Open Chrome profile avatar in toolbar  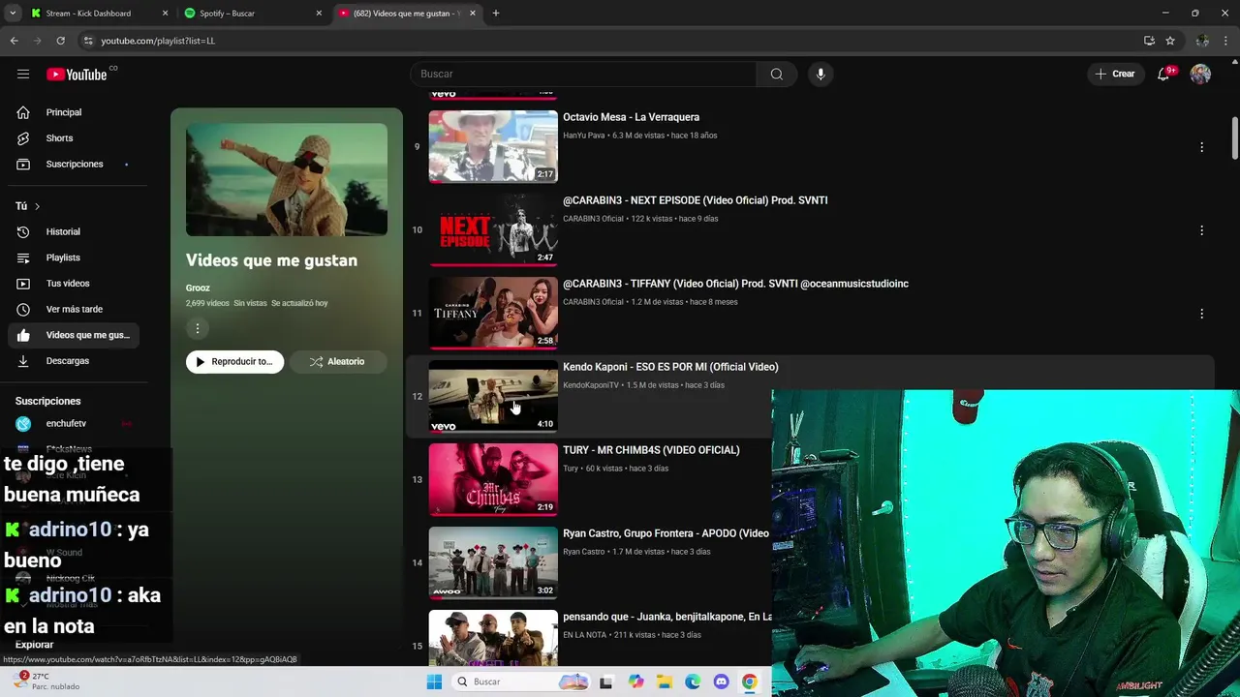[1202, 41]
